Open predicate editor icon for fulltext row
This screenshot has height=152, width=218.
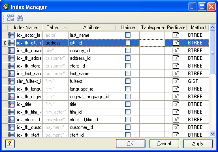[x=176, y=81]
